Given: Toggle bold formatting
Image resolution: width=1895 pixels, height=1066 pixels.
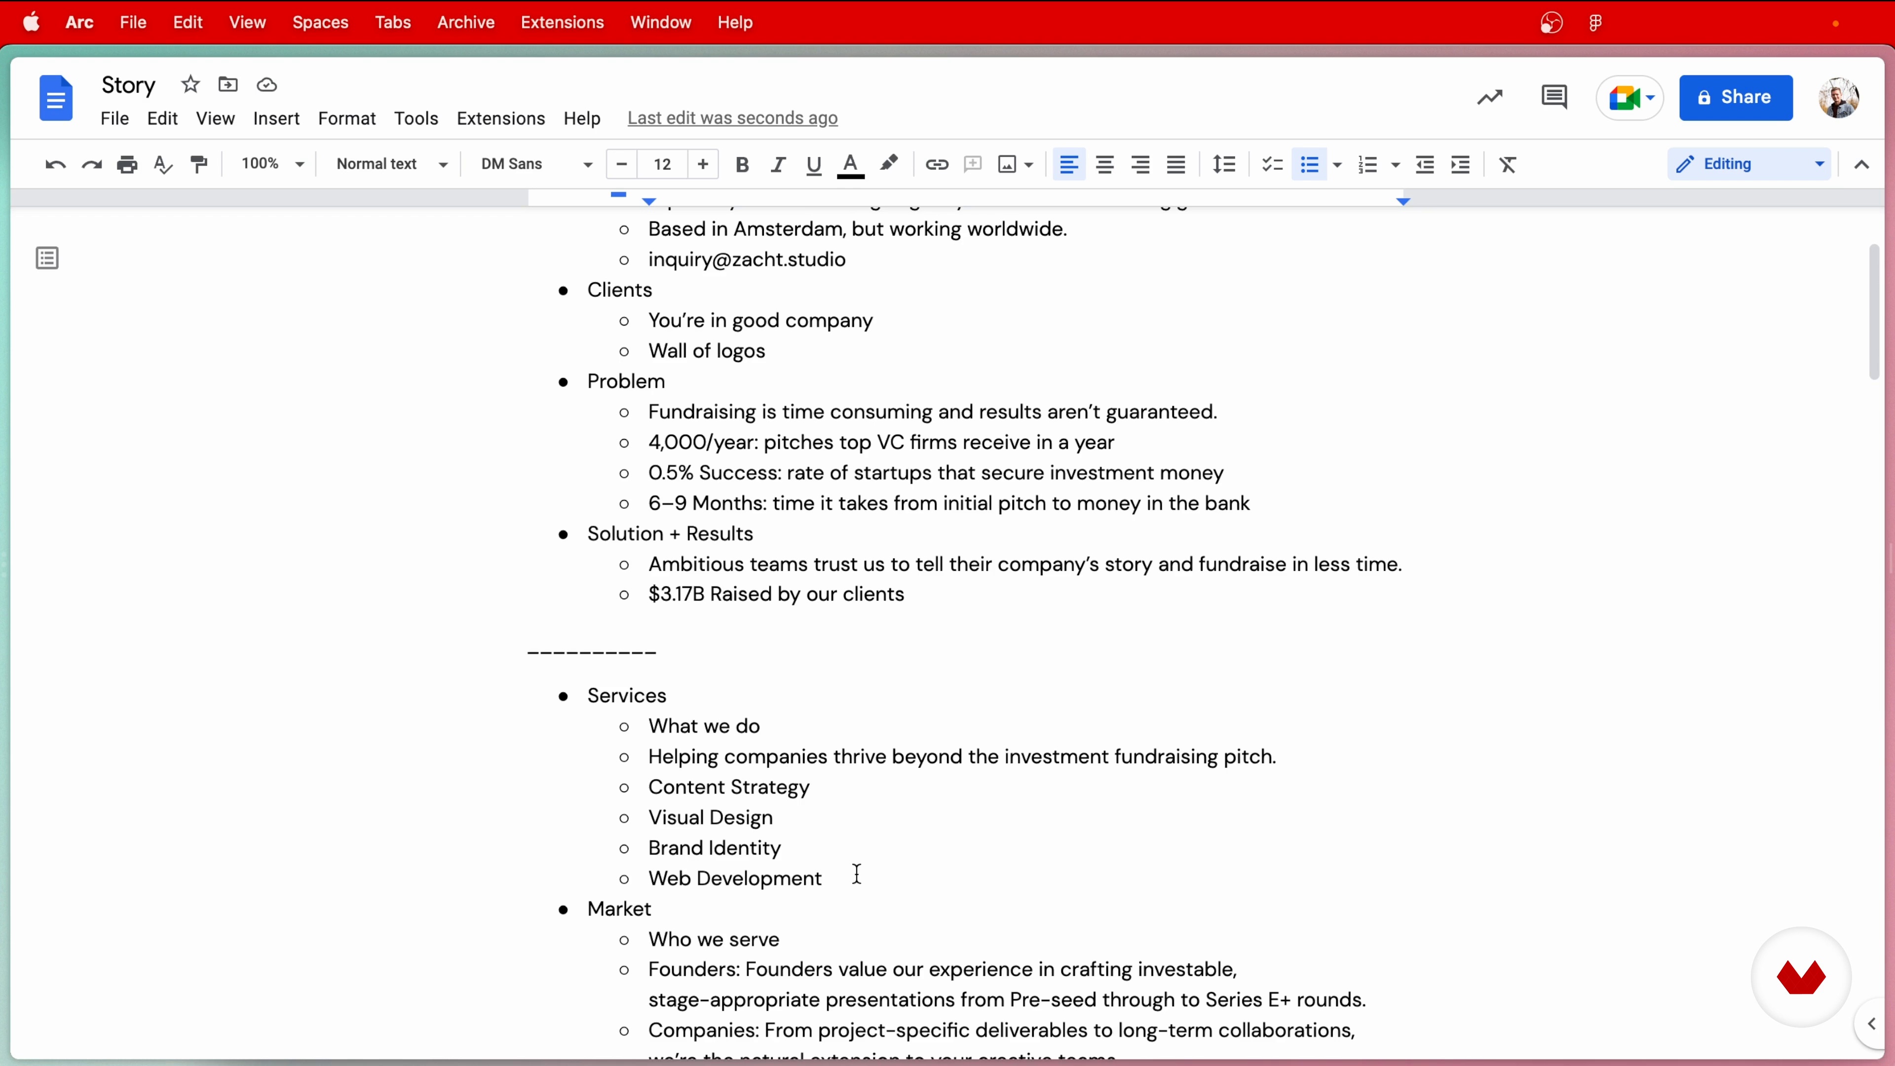Looking at the screenshot, I should 742,164.
